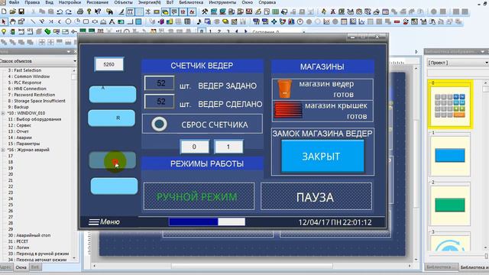The image size is (489, 275).
Task: Select the Ellipse drawing tool
Action: tap(68, 22)
